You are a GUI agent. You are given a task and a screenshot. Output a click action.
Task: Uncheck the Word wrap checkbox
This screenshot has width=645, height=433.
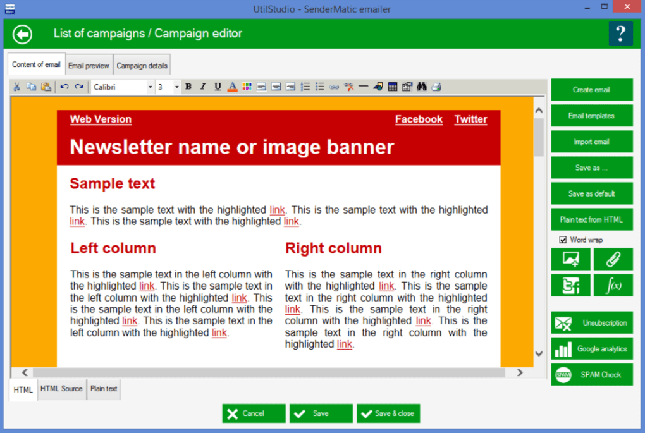(563, 240)
